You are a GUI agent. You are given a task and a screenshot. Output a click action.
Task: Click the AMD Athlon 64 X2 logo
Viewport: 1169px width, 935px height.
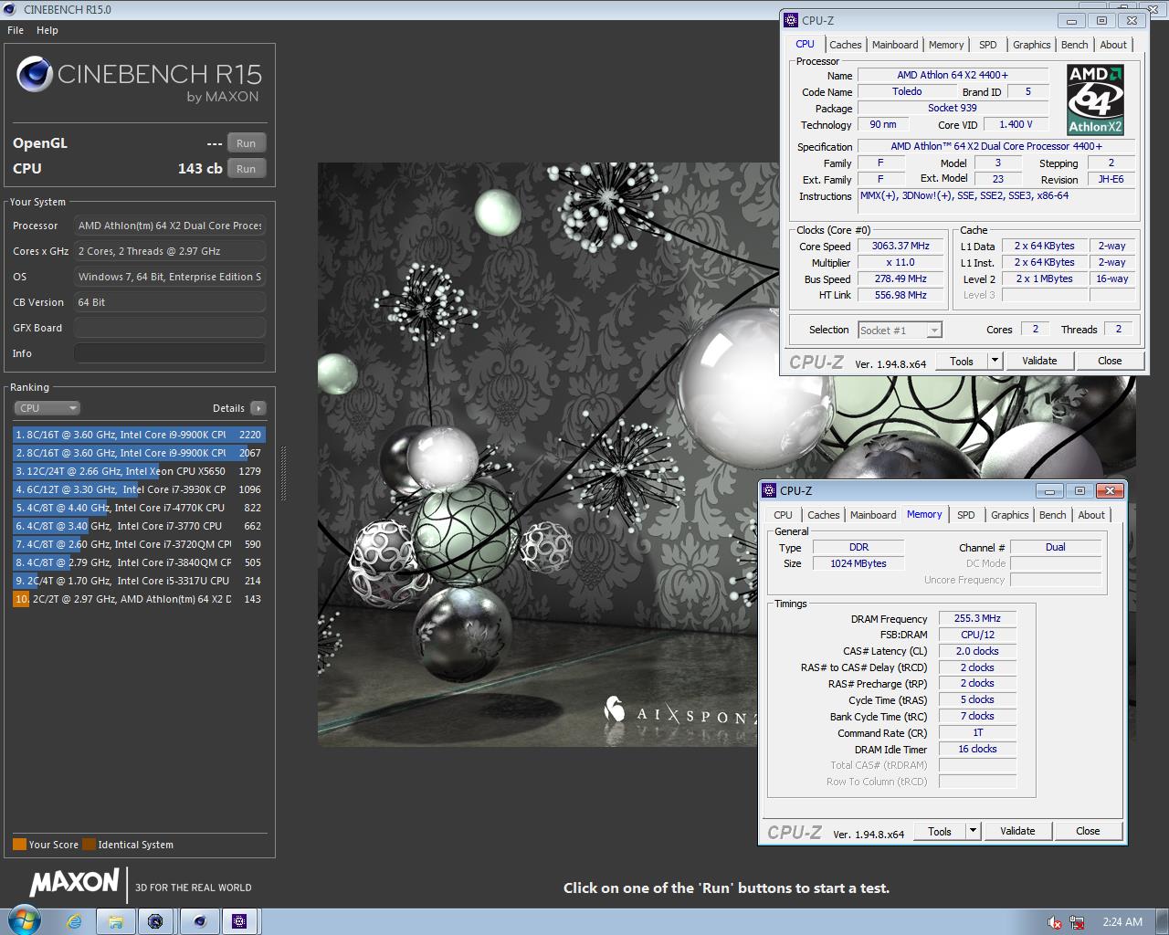tap(1095, 100)
